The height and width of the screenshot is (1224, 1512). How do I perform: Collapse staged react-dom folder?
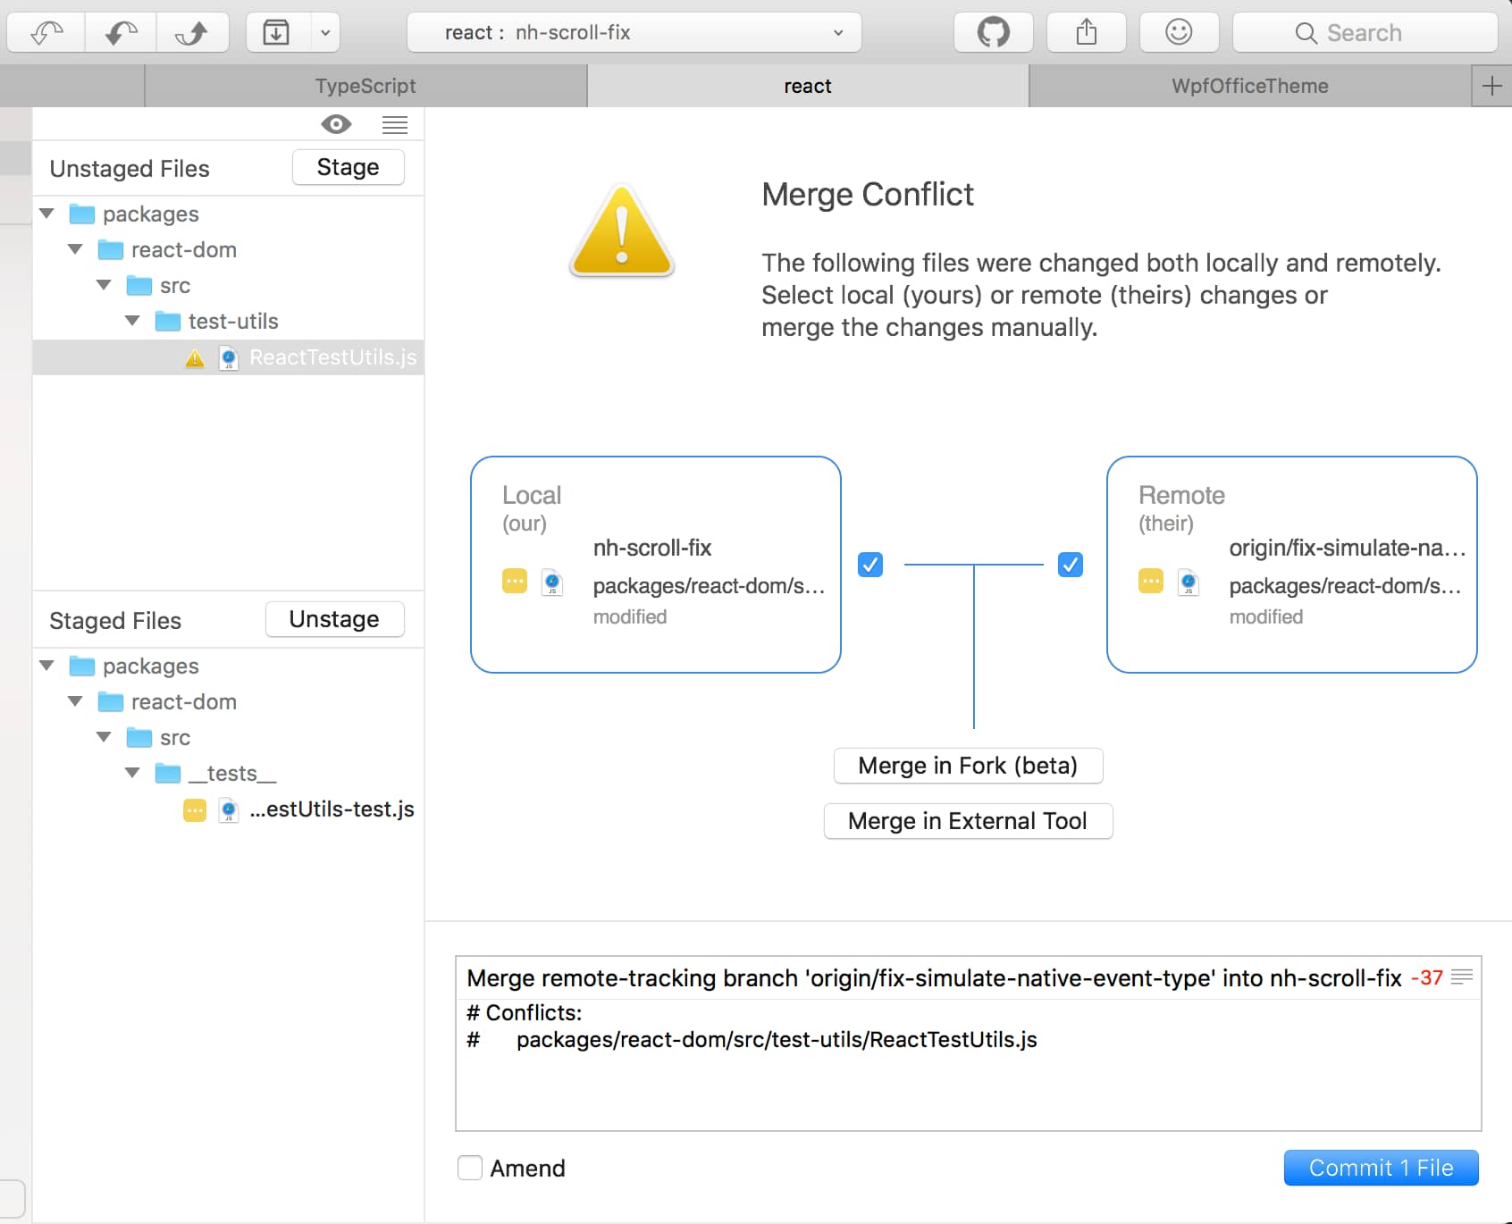[76, 701]
